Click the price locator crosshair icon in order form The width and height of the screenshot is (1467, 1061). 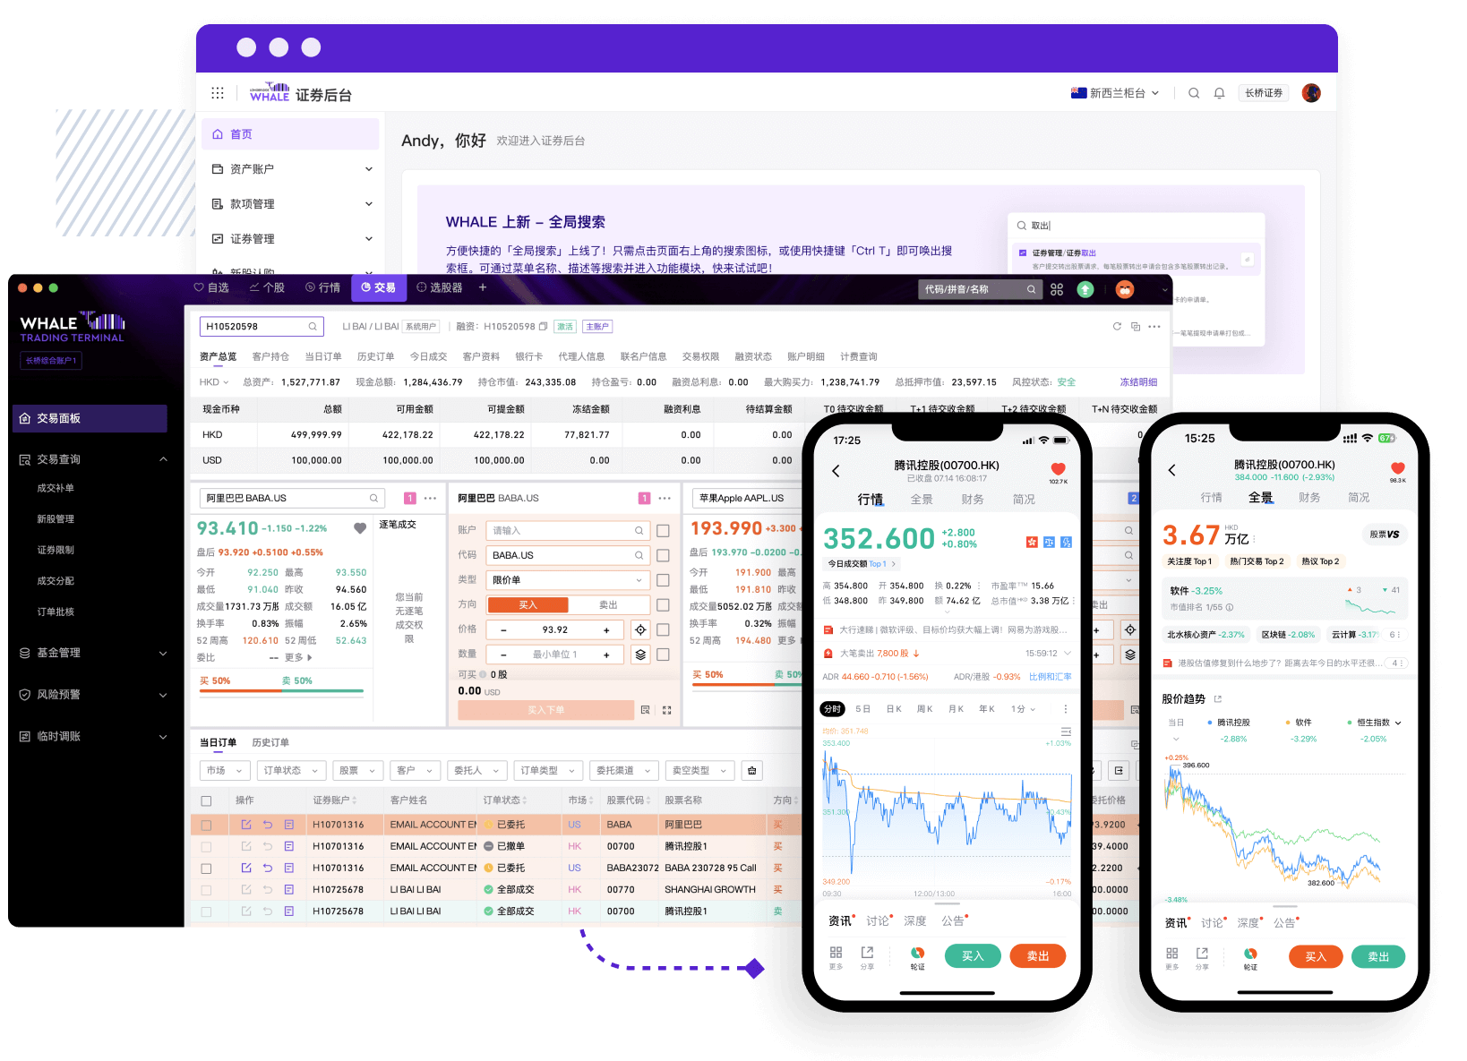click(640, 629)
